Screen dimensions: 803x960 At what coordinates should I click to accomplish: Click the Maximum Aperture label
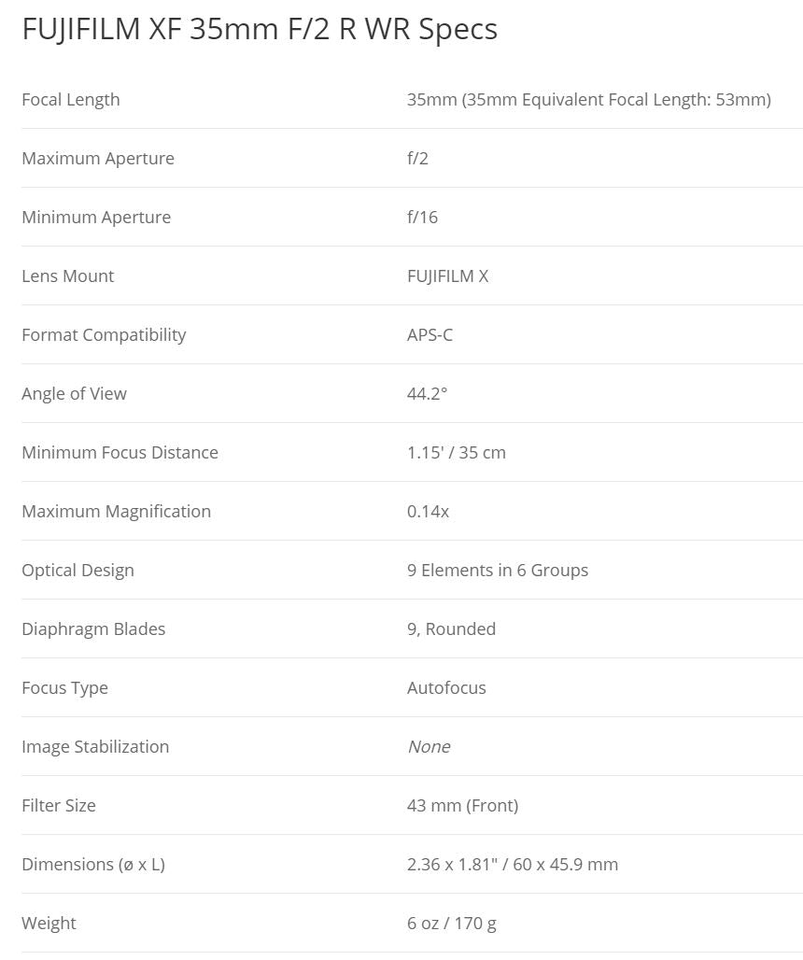[x=98, y=159]
